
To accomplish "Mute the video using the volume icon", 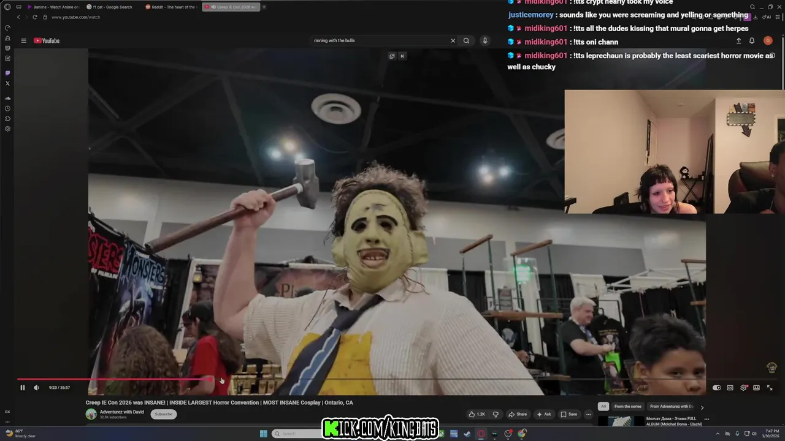I will tap(36, 388).
